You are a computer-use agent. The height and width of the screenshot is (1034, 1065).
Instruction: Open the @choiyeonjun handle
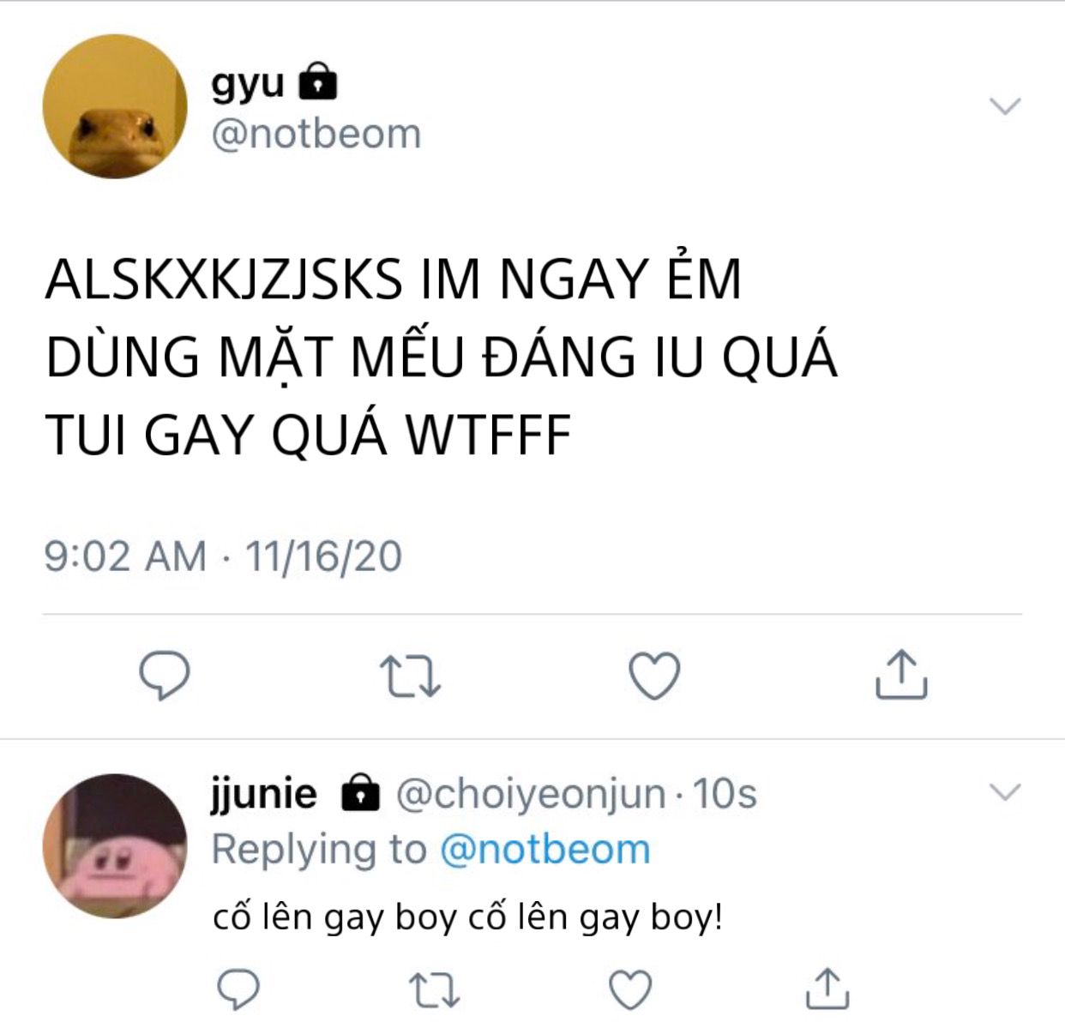click(x=531, y=794)
